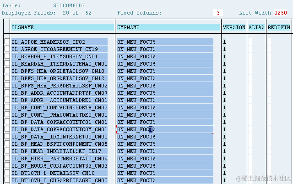Select row checkbox CL_BP_HEAD_INDDETAILSEF_CN17

[7, 151]
